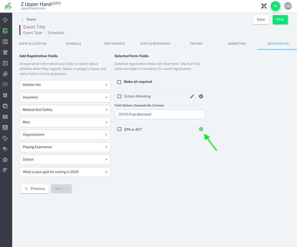Image resolution: width=297 pixels, height=247 pixels.
Task: Click the Event Title heading
Action: tap(34, 27)
